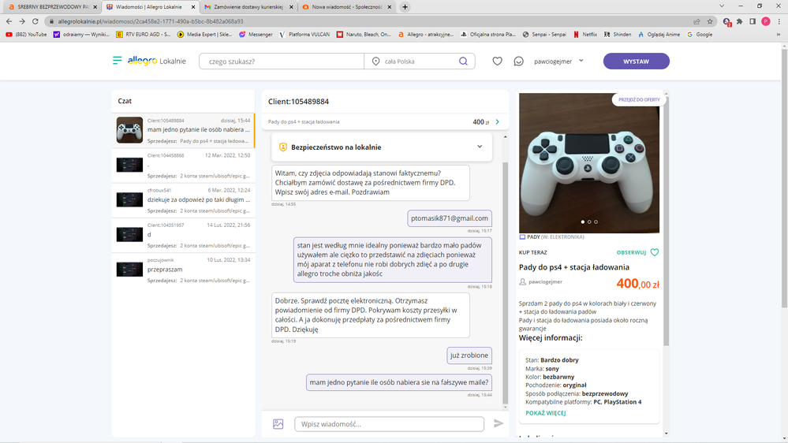788x443 pixels.
Task: Open a new browser tab
Action: (405, 7)
